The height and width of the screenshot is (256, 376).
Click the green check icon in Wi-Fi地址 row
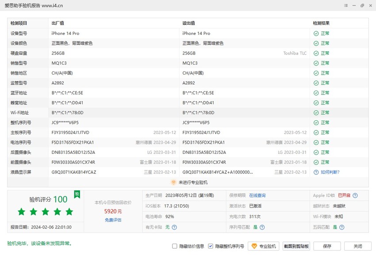[316, 113]
